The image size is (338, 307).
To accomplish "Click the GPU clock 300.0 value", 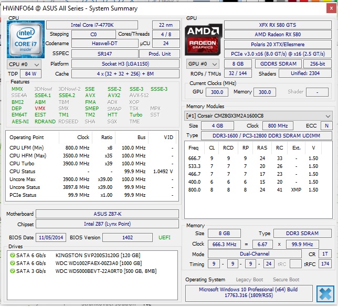I will coord(217,92).
